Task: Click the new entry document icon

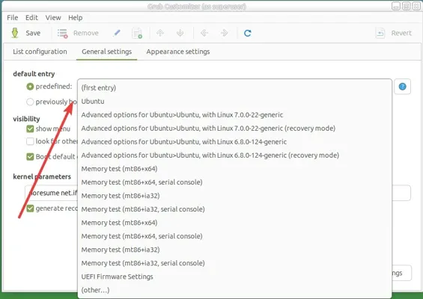Action: point(137,33)
